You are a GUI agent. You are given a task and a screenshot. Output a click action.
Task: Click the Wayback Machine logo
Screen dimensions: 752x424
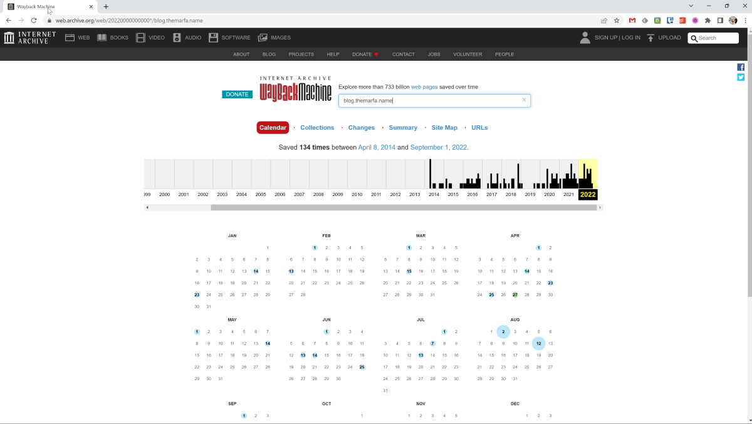(x=295, y=90)
